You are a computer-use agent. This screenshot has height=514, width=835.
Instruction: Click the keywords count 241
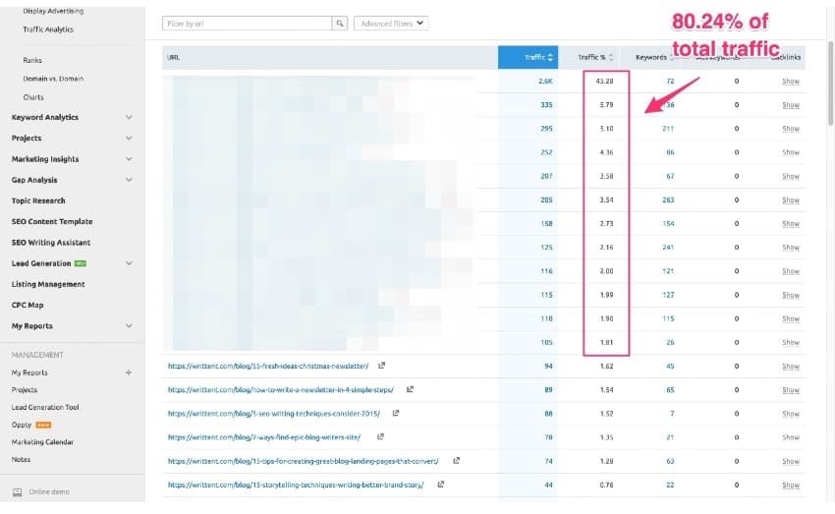point(668,247)
